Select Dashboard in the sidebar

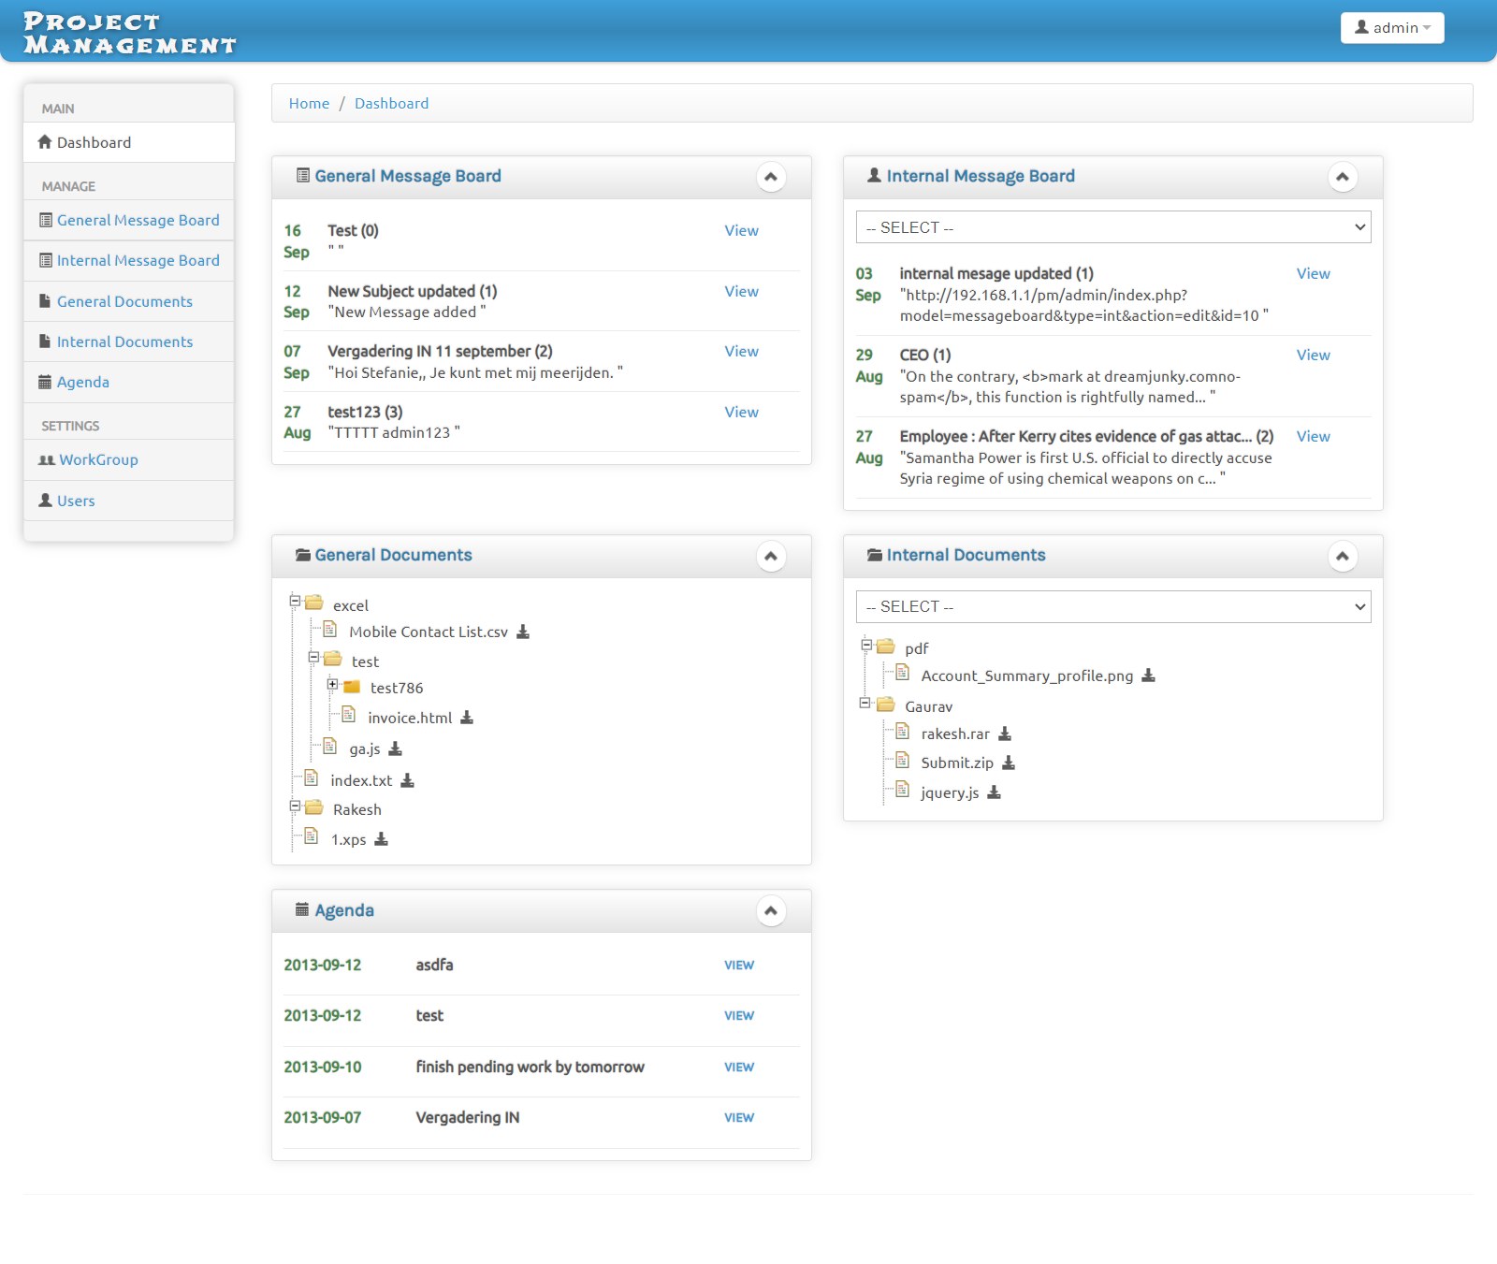(x=129, y=142)
